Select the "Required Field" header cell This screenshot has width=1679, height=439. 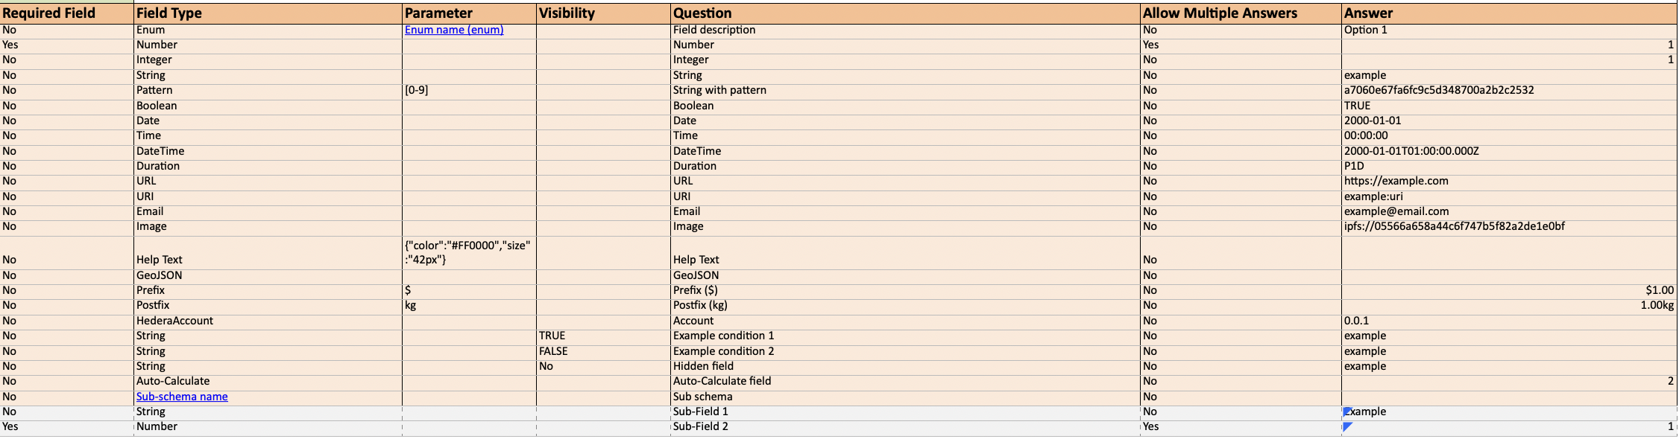[x=49, y=13]
